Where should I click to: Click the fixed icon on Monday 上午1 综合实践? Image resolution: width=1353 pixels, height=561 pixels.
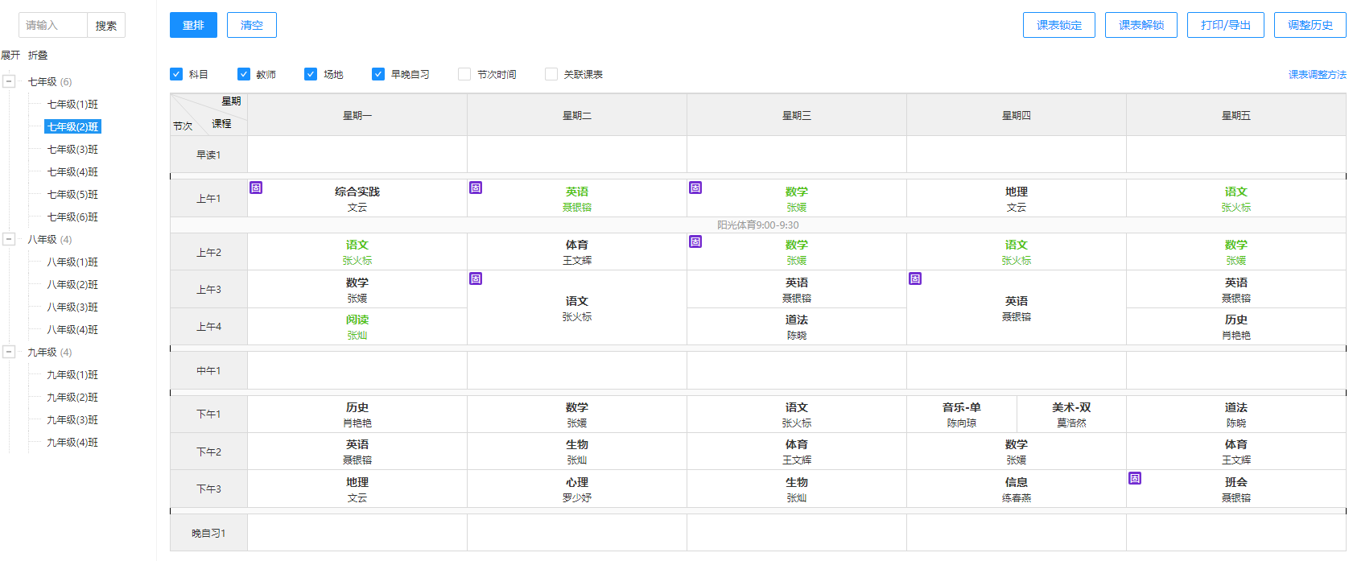256,188
